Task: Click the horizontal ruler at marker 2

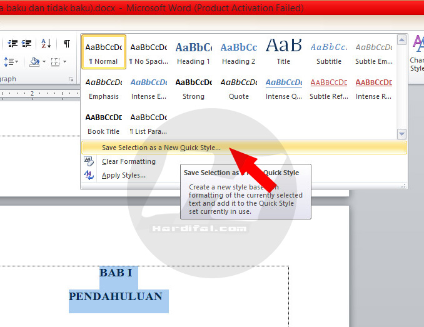Action: (32, 94)
